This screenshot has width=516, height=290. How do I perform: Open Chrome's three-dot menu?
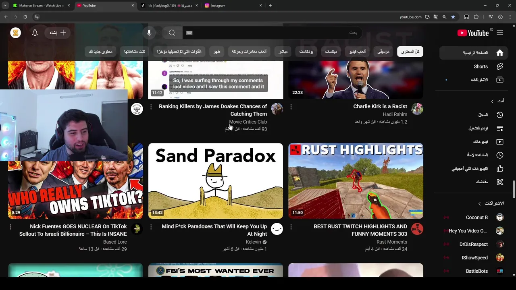(510, 17)
